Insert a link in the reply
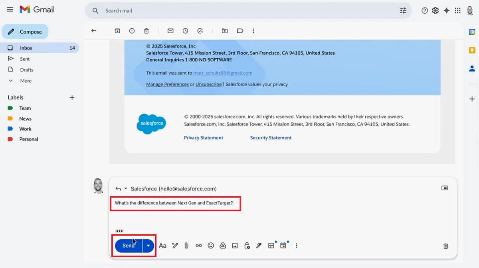Screen dimensions: 479x268 [198, 246]
